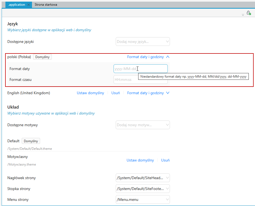Click the Default theme name
The width and height of the screenshot is (255, 206).
click(13, 141)
